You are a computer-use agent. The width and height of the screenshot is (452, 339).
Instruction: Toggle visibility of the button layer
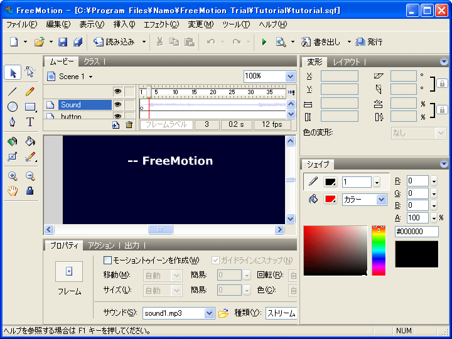[117, 116]
